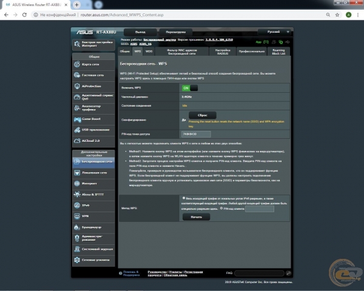Open LAN (Локальная сеть) sidebar item
This screenshot has width=364, height=291.
93,173
